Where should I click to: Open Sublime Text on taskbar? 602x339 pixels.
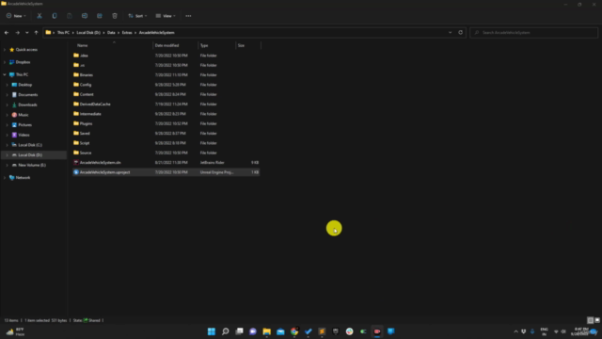322,331
